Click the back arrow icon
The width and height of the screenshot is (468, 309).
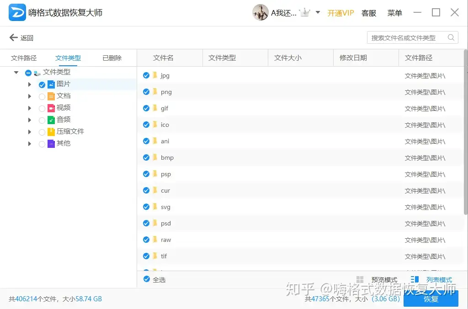click(x=13, y=37)
